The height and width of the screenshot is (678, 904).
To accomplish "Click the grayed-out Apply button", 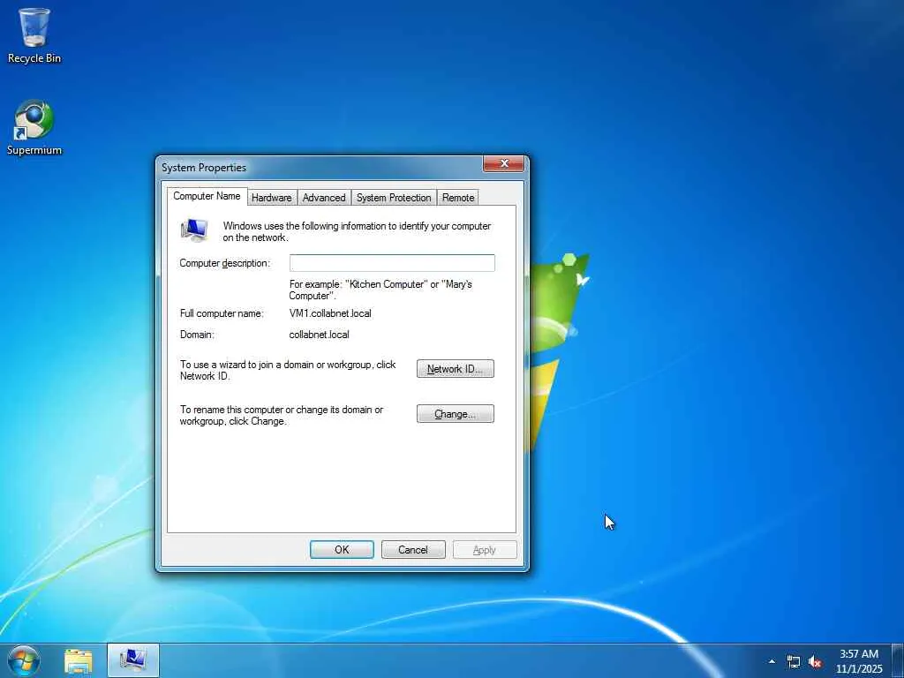I will click(x=485, y=549).
